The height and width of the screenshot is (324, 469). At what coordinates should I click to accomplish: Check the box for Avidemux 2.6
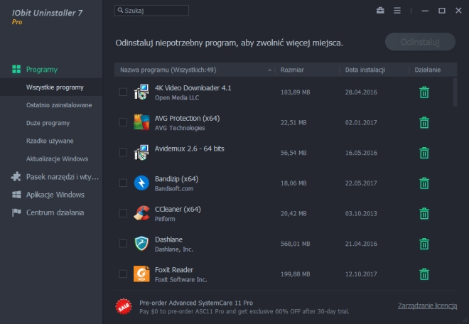(x=124, y=153)
